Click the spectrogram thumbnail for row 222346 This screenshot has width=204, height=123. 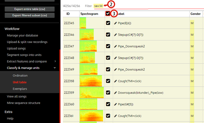(86, 34)
